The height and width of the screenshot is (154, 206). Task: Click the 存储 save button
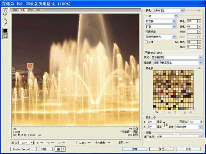pos(135,149)
